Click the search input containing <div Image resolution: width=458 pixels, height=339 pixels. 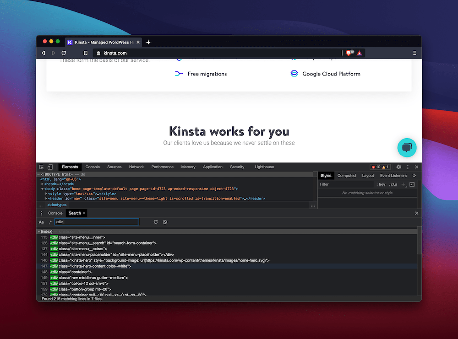[96, 222]
